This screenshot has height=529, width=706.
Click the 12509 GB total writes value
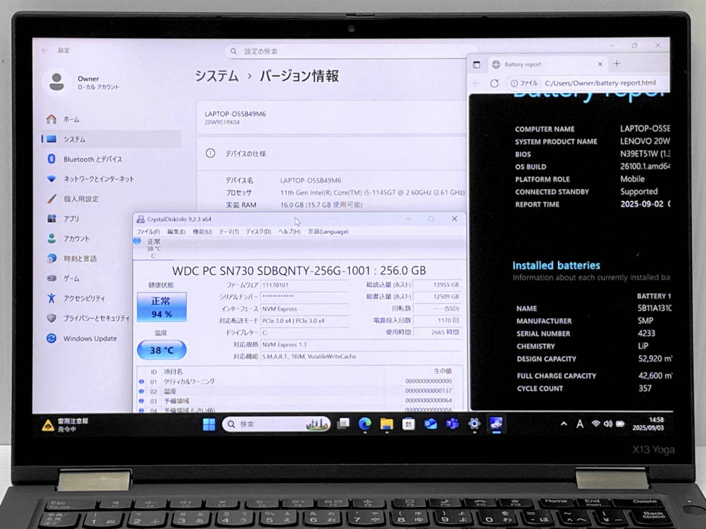pos(437,297)
